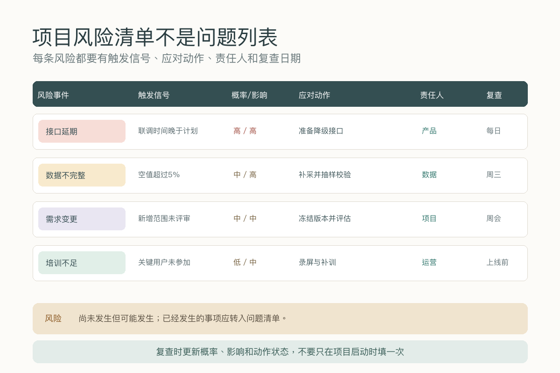Click the owner 运营

pos(429,262)
